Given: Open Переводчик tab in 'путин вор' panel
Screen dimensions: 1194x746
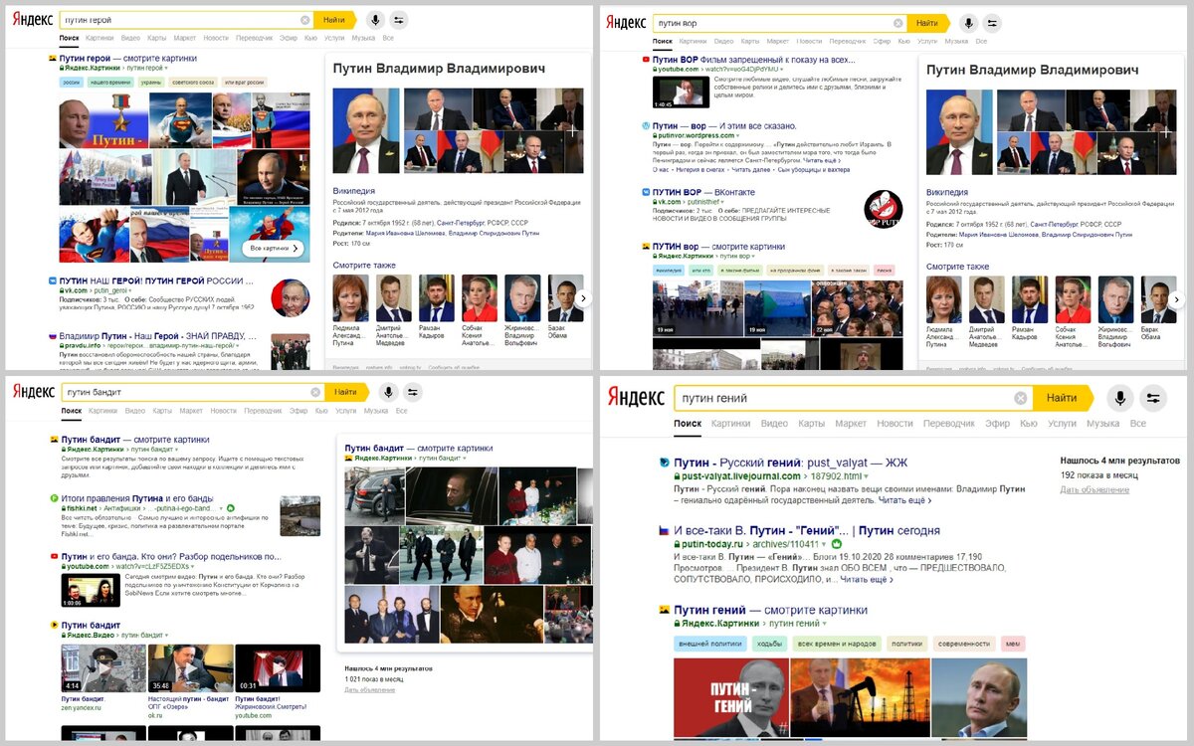Looking at the screenshot, I should click(x=848, y=41).
